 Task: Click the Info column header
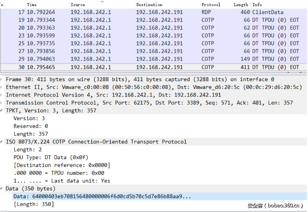(x=257, y=5)
